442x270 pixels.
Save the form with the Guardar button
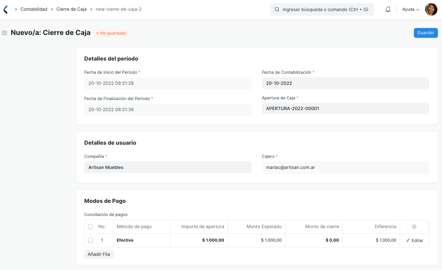pos(425,33)
